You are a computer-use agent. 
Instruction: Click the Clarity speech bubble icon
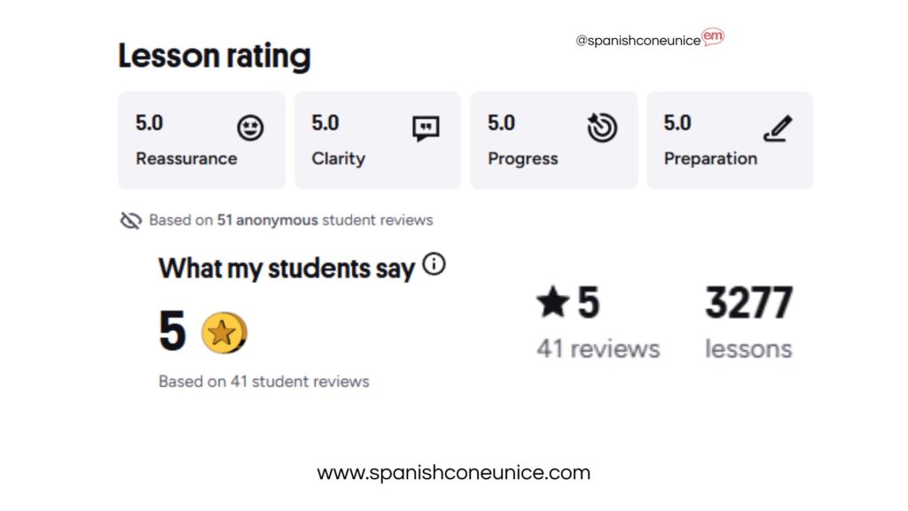tap(426, 129)
